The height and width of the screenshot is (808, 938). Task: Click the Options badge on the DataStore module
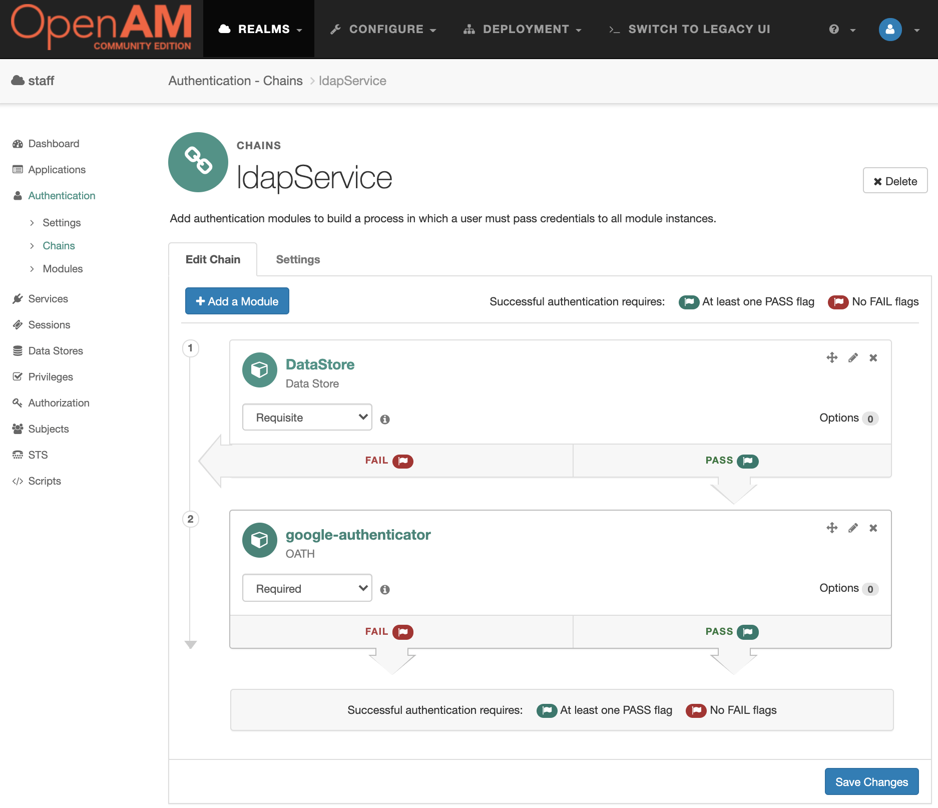click(869, 418)
